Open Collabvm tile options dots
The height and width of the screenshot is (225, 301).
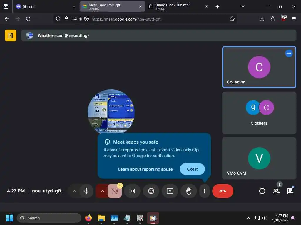click(289, 53)
